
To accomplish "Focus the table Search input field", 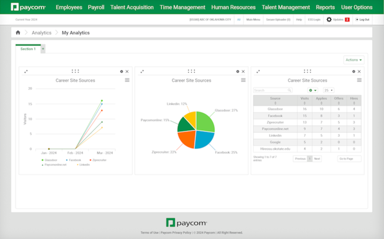I will click(272, 90).
